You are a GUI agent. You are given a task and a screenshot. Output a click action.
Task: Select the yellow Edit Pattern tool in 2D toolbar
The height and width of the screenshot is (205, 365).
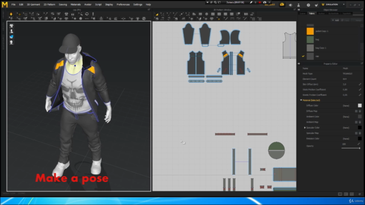click(157, 14)
